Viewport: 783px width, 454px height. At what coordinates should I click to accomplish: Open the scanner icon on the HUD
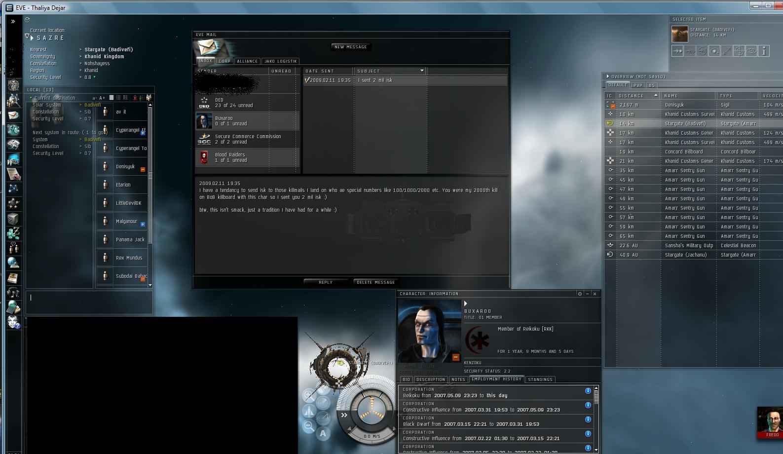(x=324, y=403)
